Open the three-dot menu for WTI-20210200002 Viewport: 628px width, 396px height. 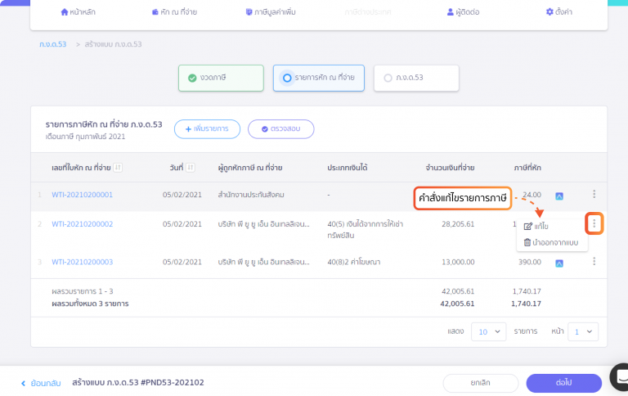click(x=594, y=223)
